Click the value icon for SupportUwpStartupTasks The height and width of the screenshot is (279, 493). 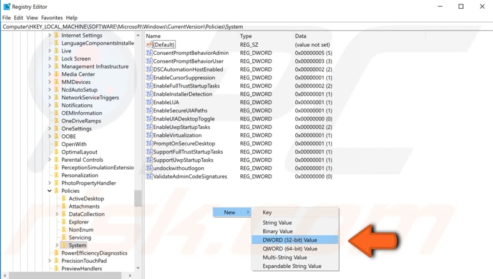pyautogui.click(x=149, y=160)
